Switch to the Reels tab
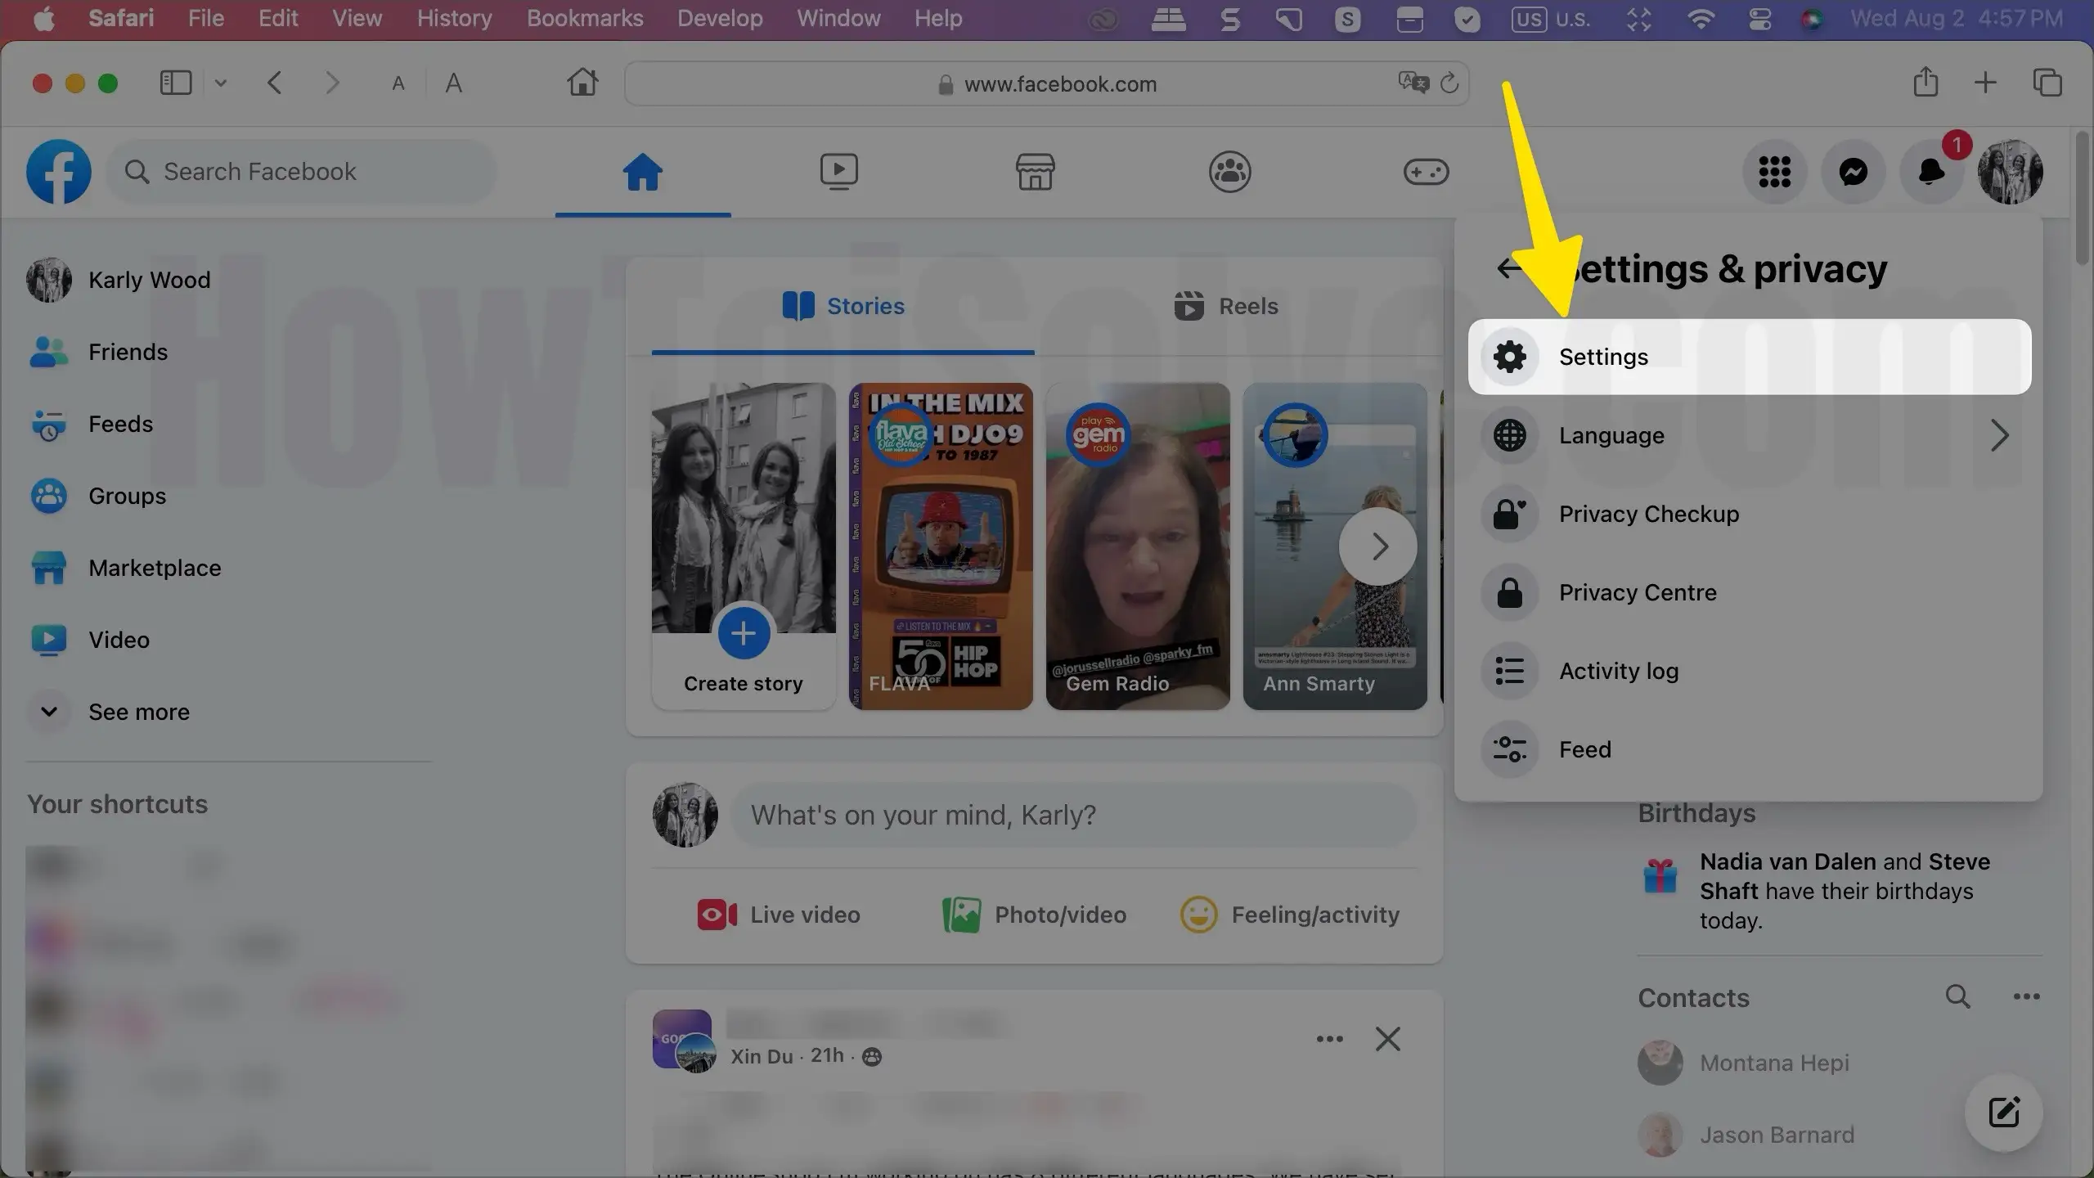Image resolution: width=2094 pixels, height=1178 pixels. [1225, 306]
